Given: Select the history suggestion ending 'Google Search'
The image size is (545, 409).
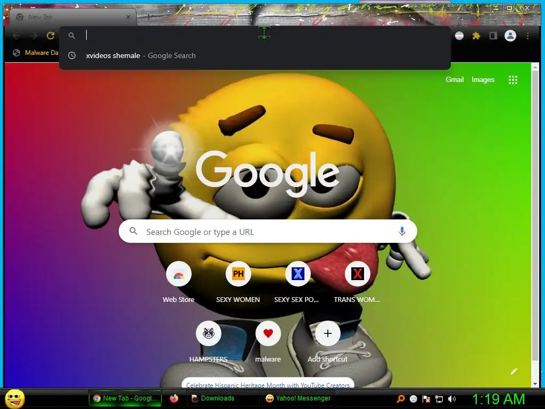Looking at the screenshot, I should [255, 55].
